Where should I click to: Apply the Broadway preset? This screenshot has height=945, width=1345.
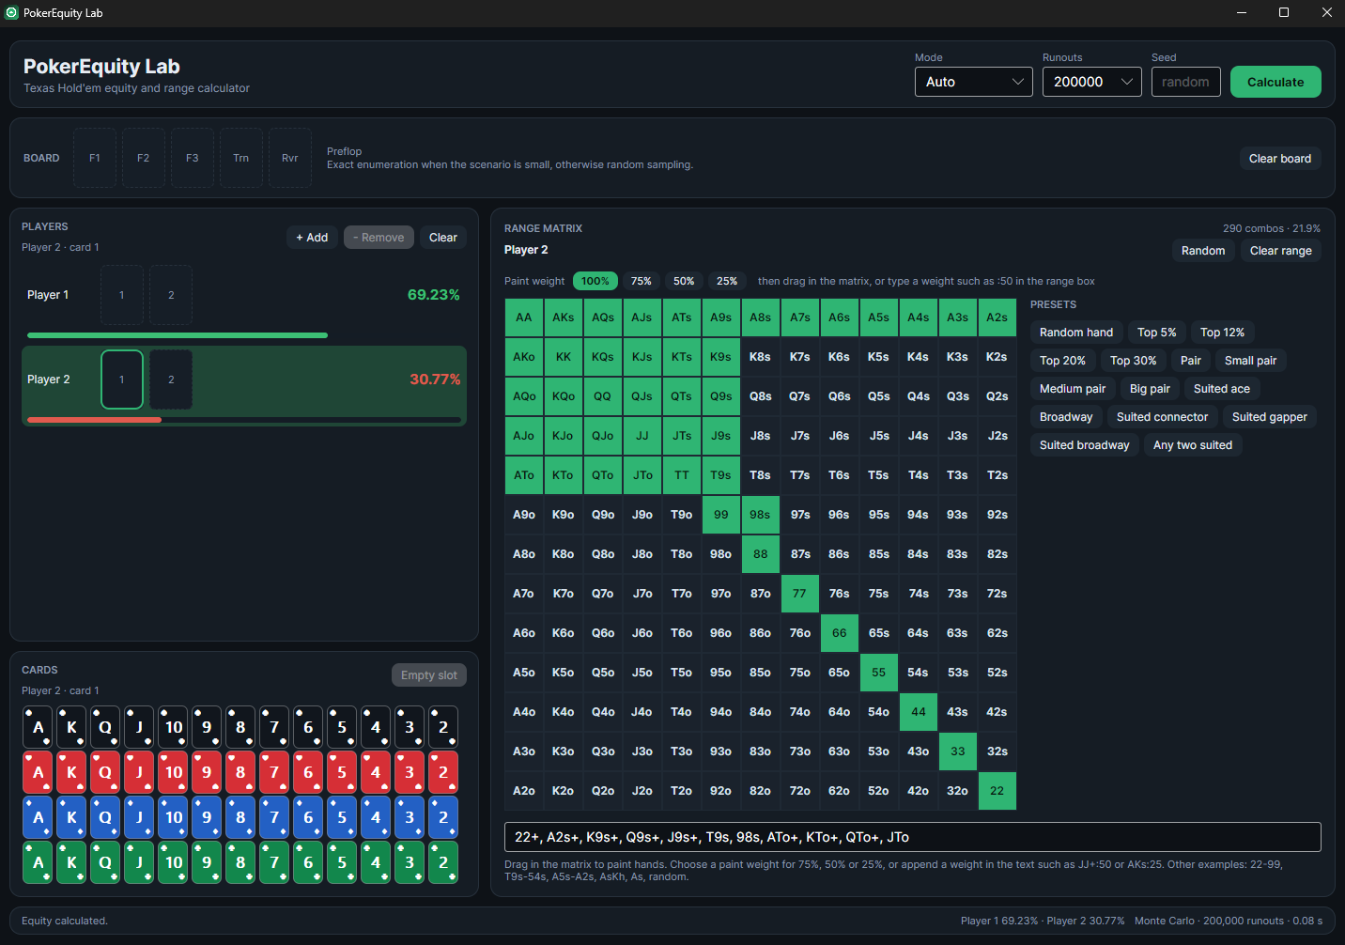click(1066, 417)
